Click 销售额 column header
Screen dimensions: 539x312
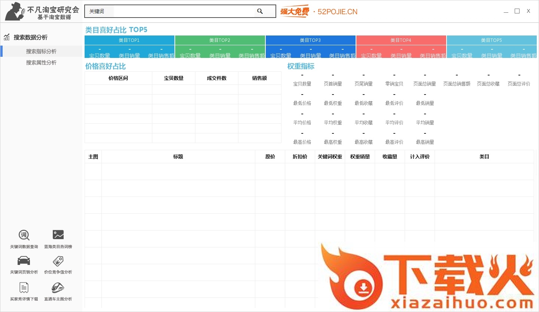(x=260, y=78)
